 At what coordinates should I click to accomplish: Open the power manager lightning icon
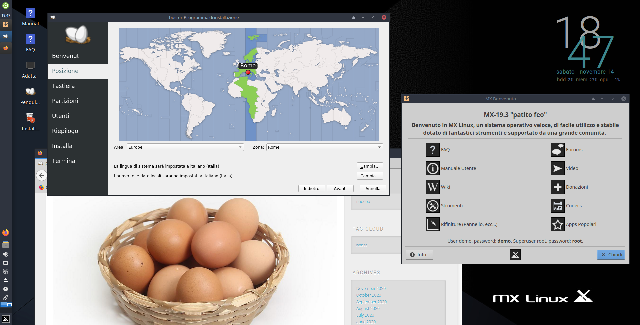pos(6,289)
